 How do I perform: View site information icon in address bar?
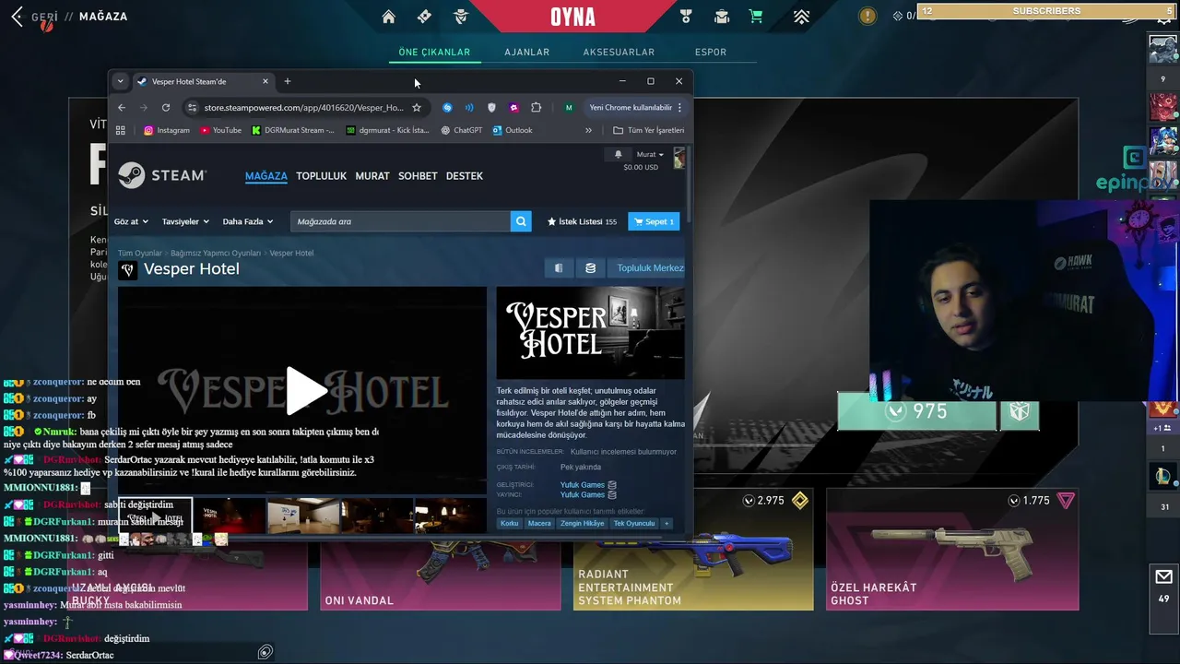pos(192,108)
